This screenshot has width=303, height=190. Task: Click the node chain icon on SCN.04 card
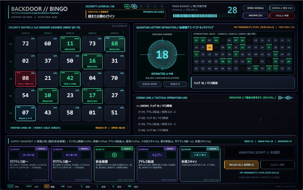[x=200, y=155]
